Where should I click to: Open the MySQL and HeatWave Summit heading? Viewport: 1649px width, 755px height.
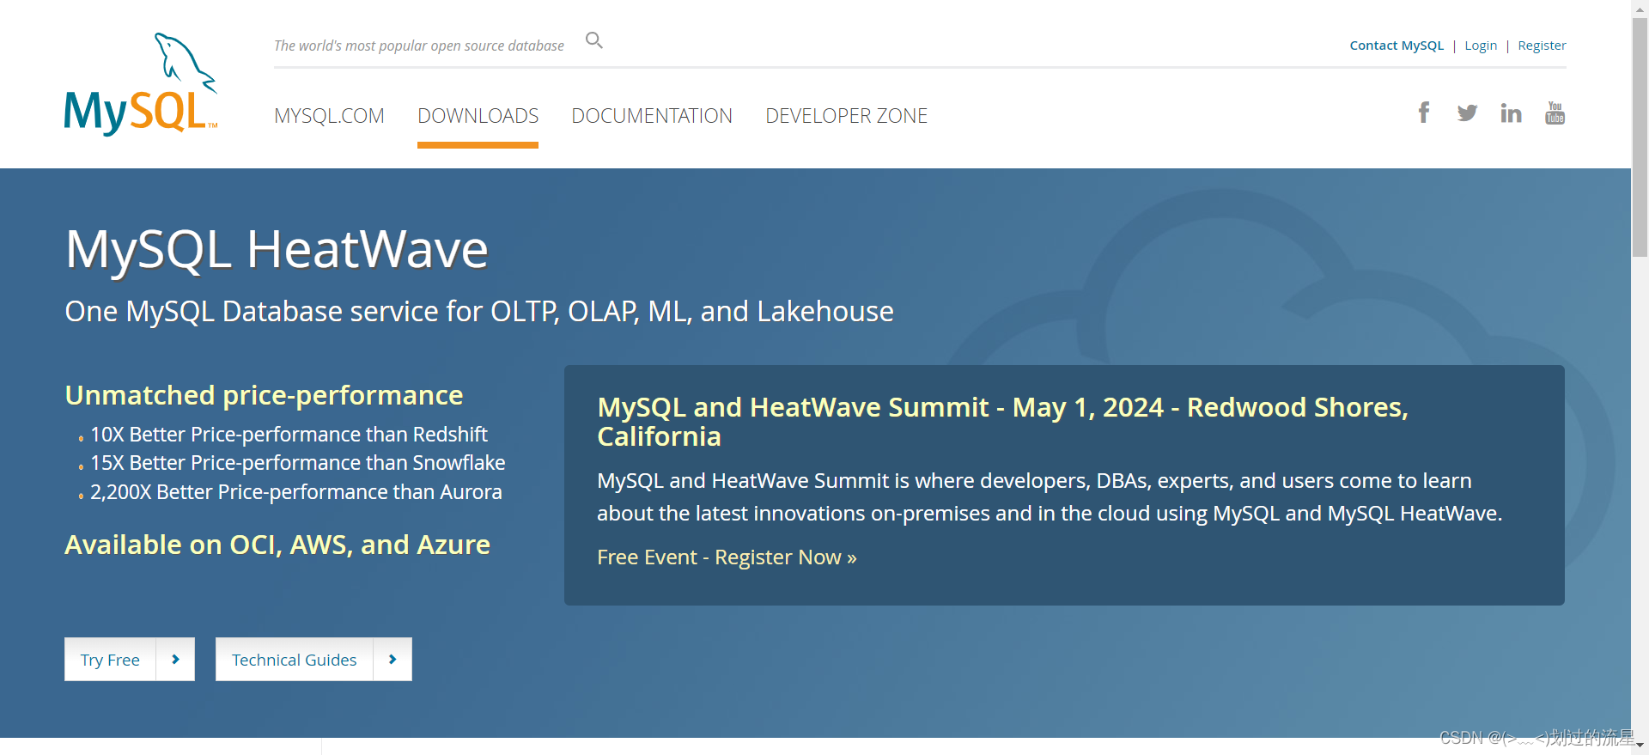(1002, 422)
